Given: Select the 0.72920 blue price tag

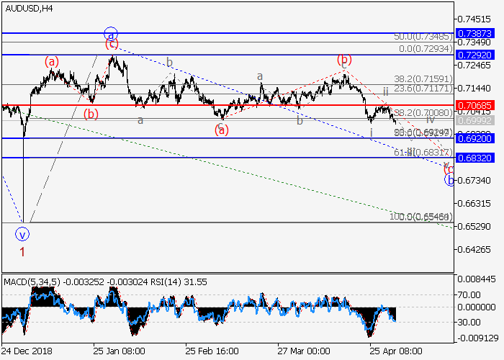Looking at the screenshot, I should point(477,54).
